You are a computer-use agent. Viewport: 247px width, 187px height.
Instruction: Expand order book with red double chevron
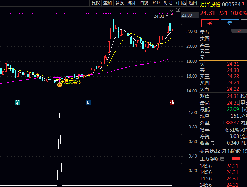click(x=239, y=31)
